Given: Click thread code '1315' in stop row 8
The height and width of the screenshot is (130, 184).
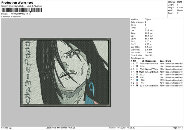Looking at the screenshot, I should point(162,83).
